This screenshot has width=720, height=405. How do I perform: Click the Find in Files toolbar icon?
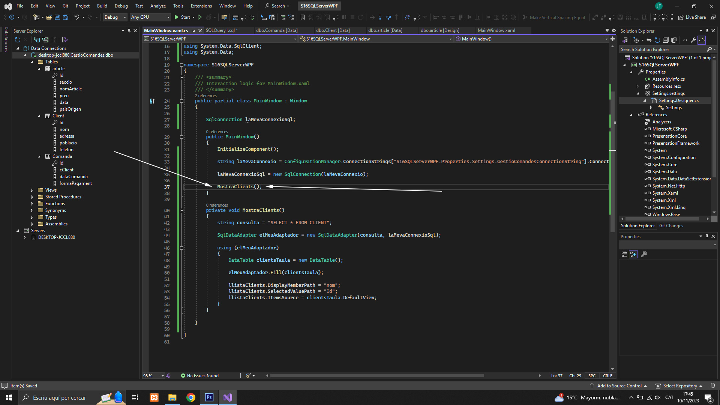pos(224,17)
